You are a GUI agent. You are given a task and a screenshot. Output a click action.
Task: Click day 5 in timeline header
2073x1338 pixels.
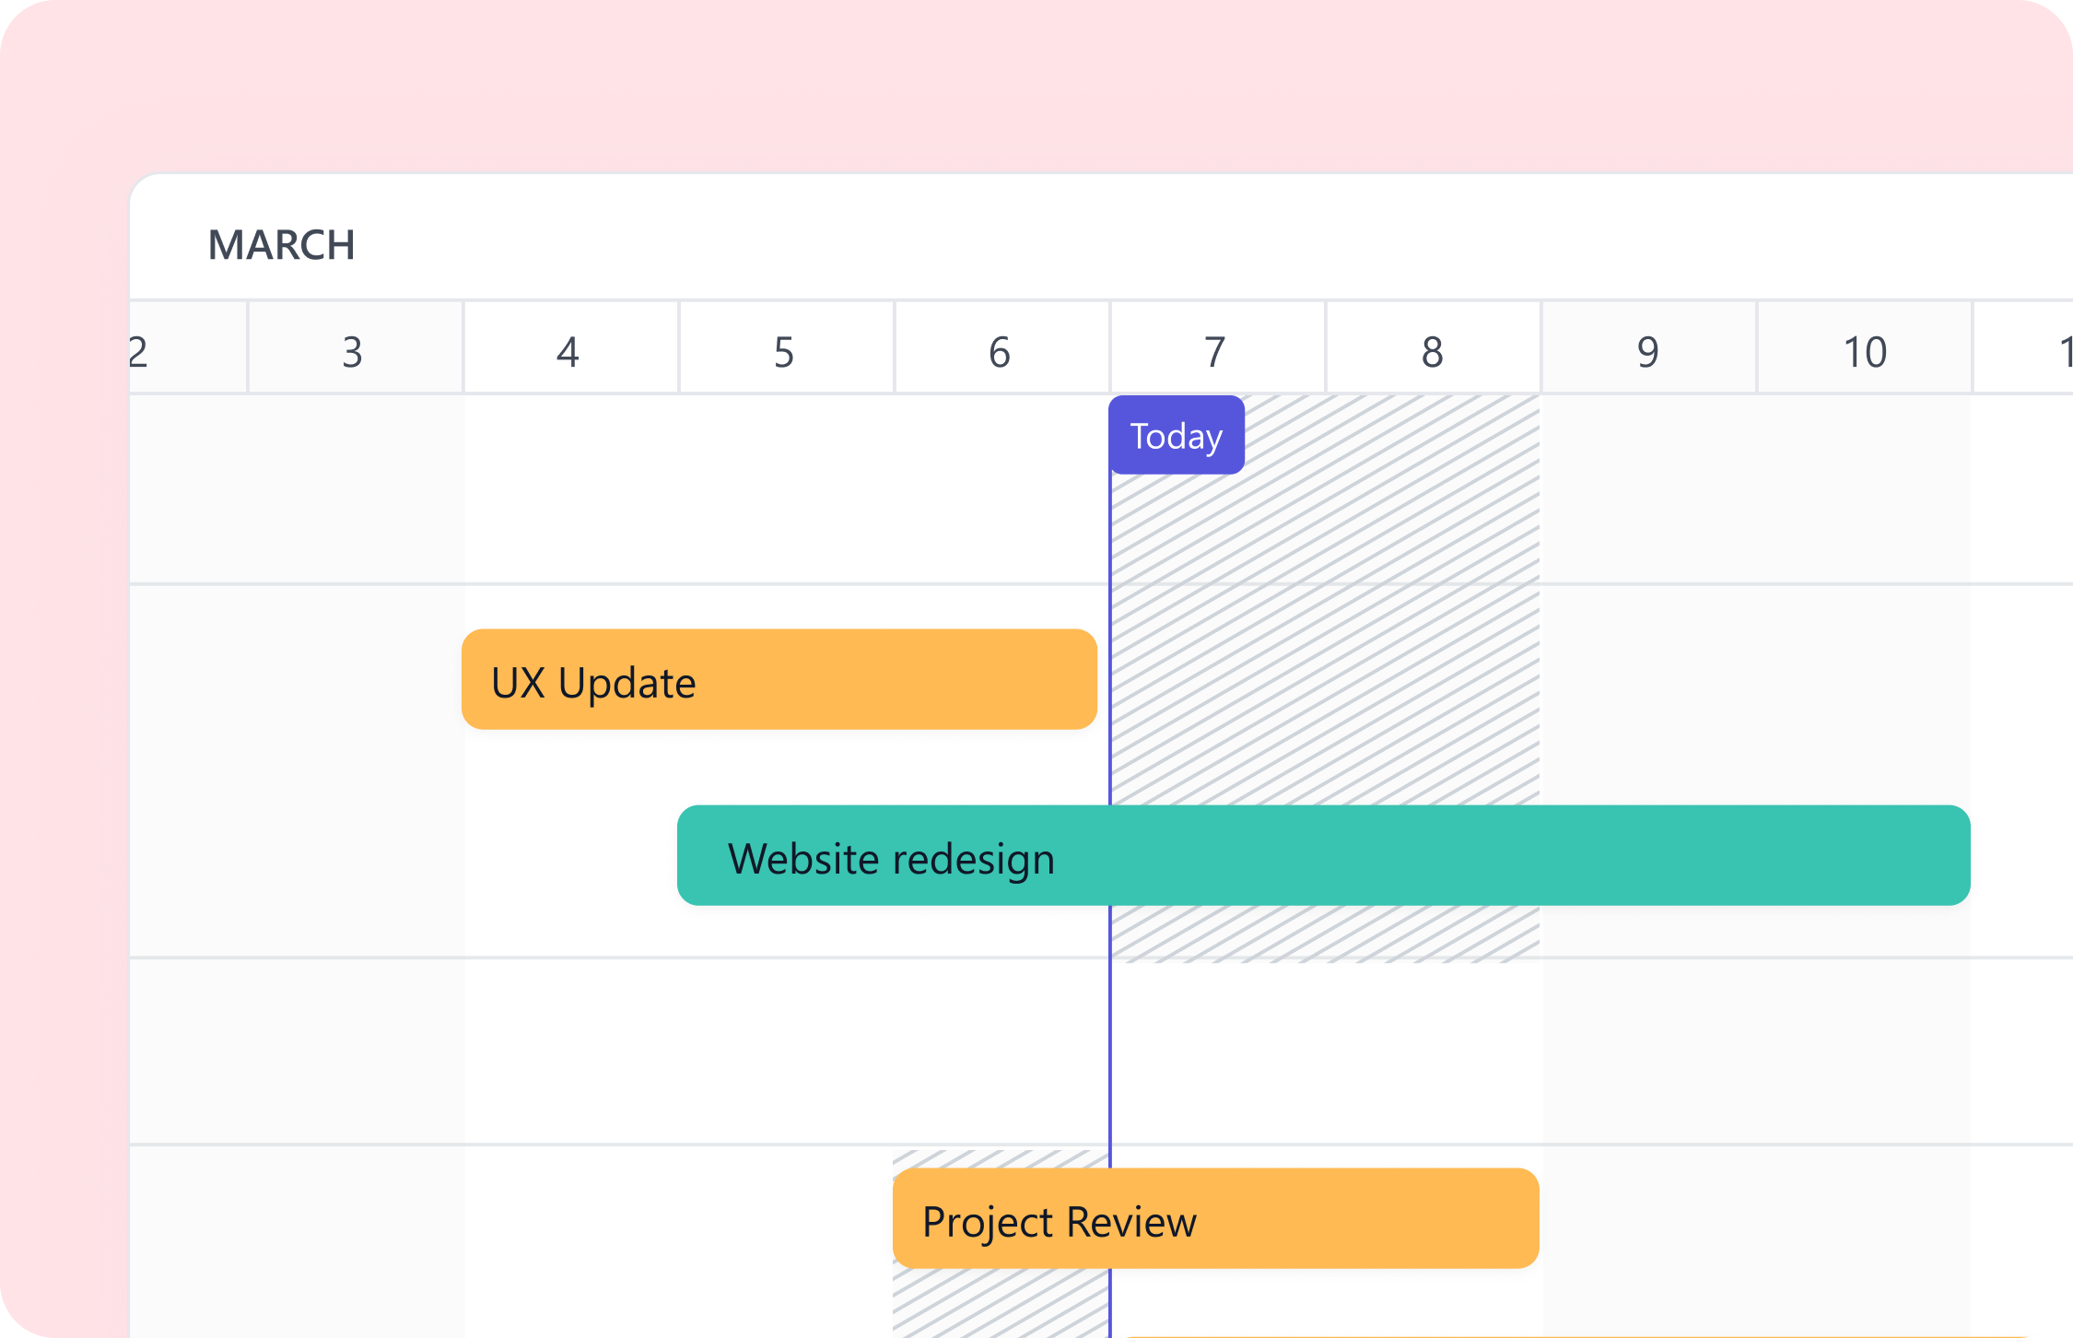784,351
